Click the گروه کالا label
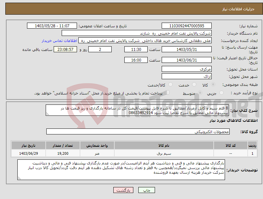Image resolution: width=263 pixels, height=199 pixels. [x=249, y=132]
